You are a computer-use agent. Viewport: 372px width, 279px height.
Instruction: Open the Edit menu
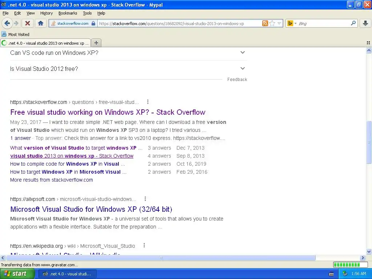point(17,13)
